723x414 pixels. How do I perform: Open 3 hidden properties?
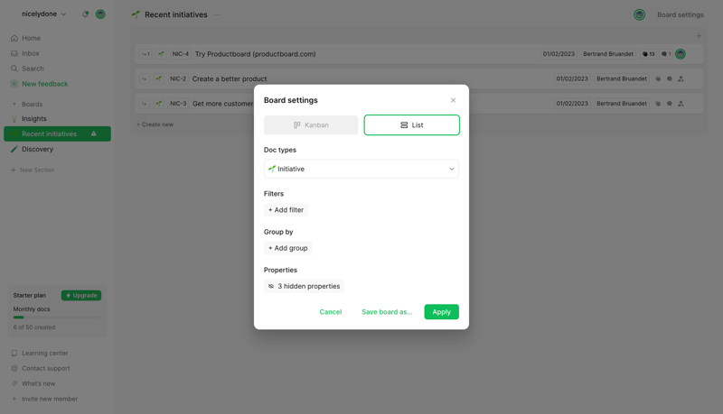304,286
